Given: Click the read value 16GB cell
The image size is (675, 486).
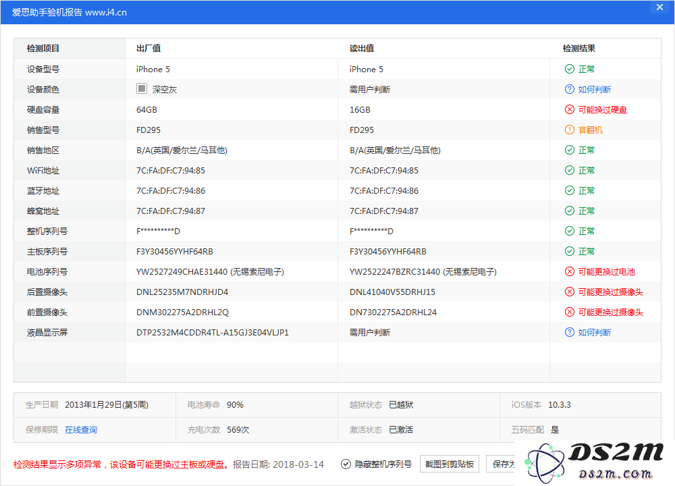Looking at the screenshot, I should click(x=360, y=110).
